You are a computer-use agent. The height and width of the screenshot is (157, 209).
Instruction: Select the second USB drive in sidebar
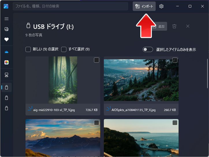[x=6, y=98]
